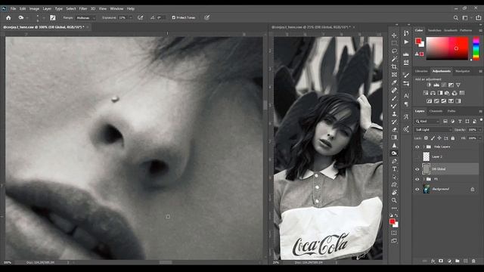Switch to the Channels tab
This screenshot has width=484, height=272.
(x=436, y=111)
